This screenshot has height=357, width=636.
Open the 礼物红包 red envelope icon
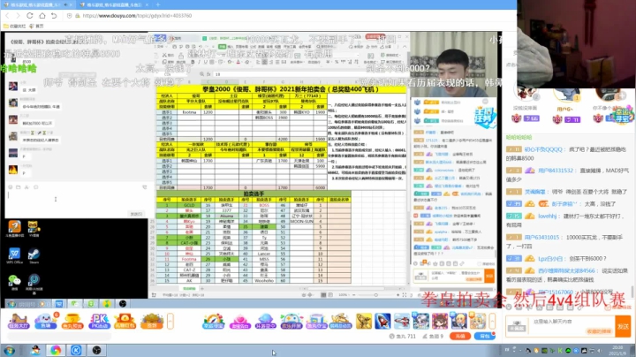[125, 321]
